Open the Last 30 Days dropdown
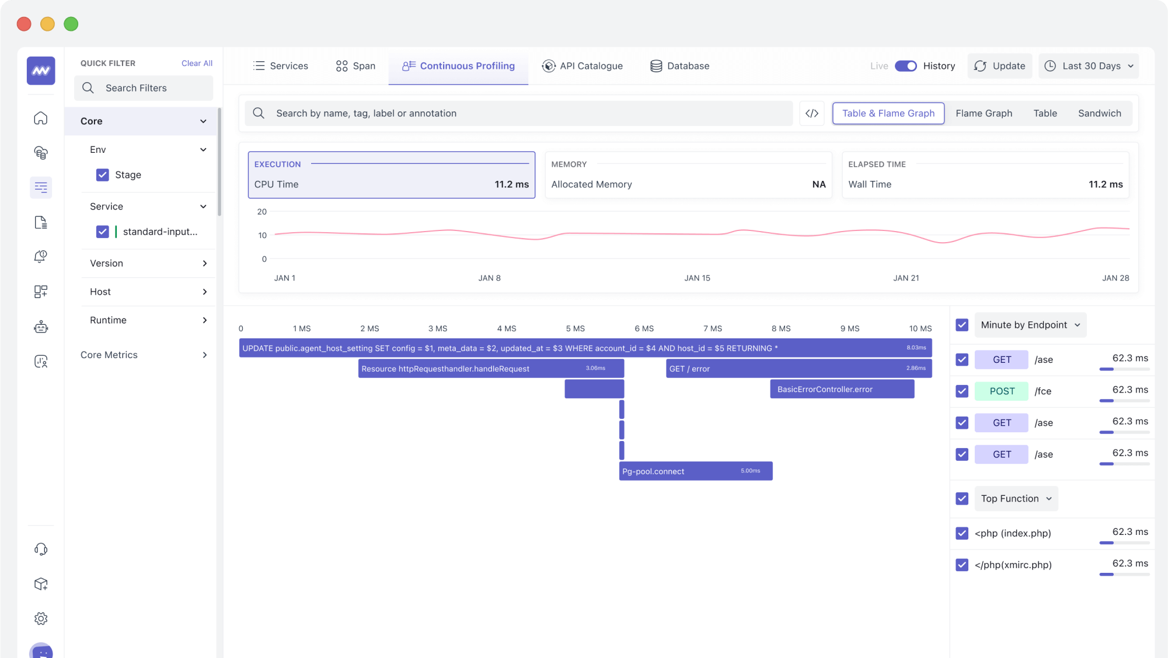Screen dimensions: 1168x658 point(1089,66)
